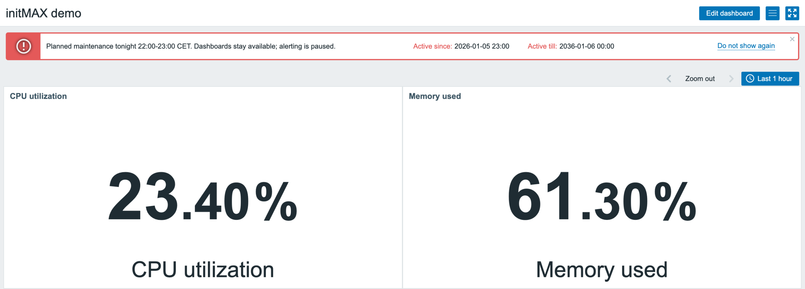Shift time range back with the left chevron

coord(669,79)
